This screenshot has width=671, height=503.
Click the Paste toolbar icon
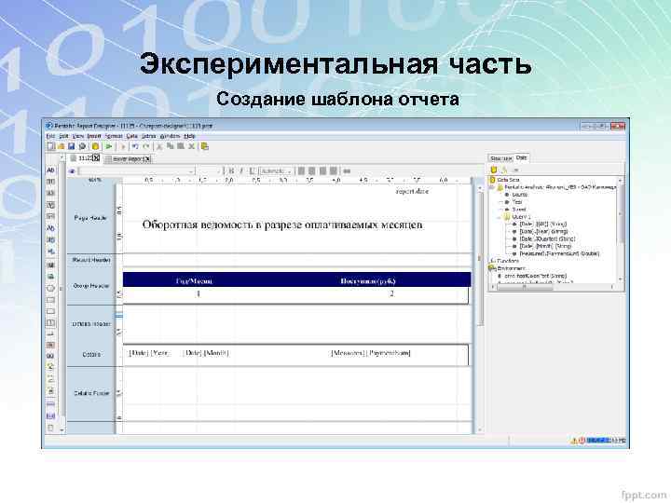point(181,146)
